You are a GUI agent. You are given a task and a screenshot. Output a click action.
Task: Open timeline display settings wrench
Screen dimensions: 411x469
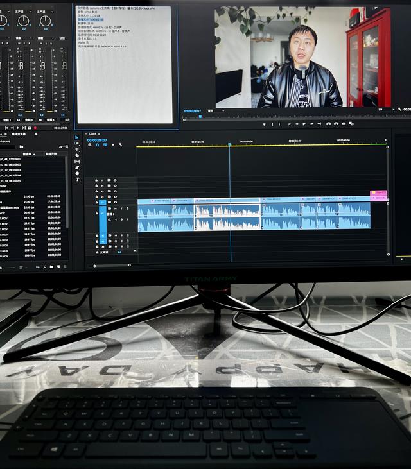point(120,145)
